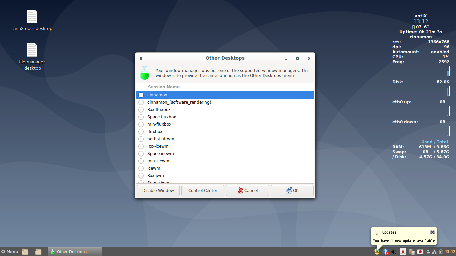Click the plain icewm row text

point(154,168)
